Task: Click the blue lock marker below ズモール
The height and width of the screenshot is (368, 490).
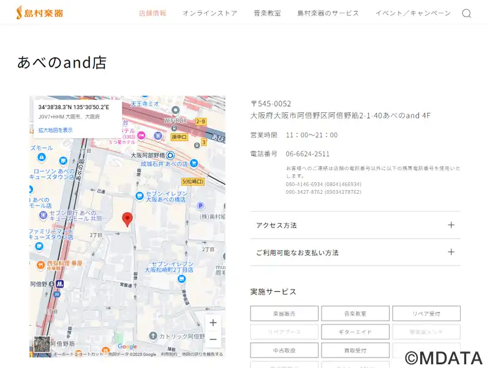Action: 42,158
